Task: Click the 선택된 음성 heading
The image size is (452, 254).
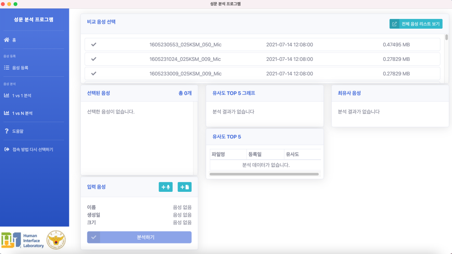Action: click(x=98, y=93)
